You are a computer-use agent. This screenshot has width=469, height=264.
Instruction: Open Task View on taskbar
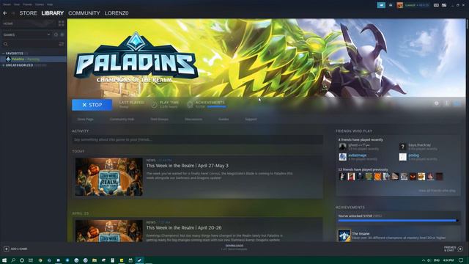click(31, 260)
